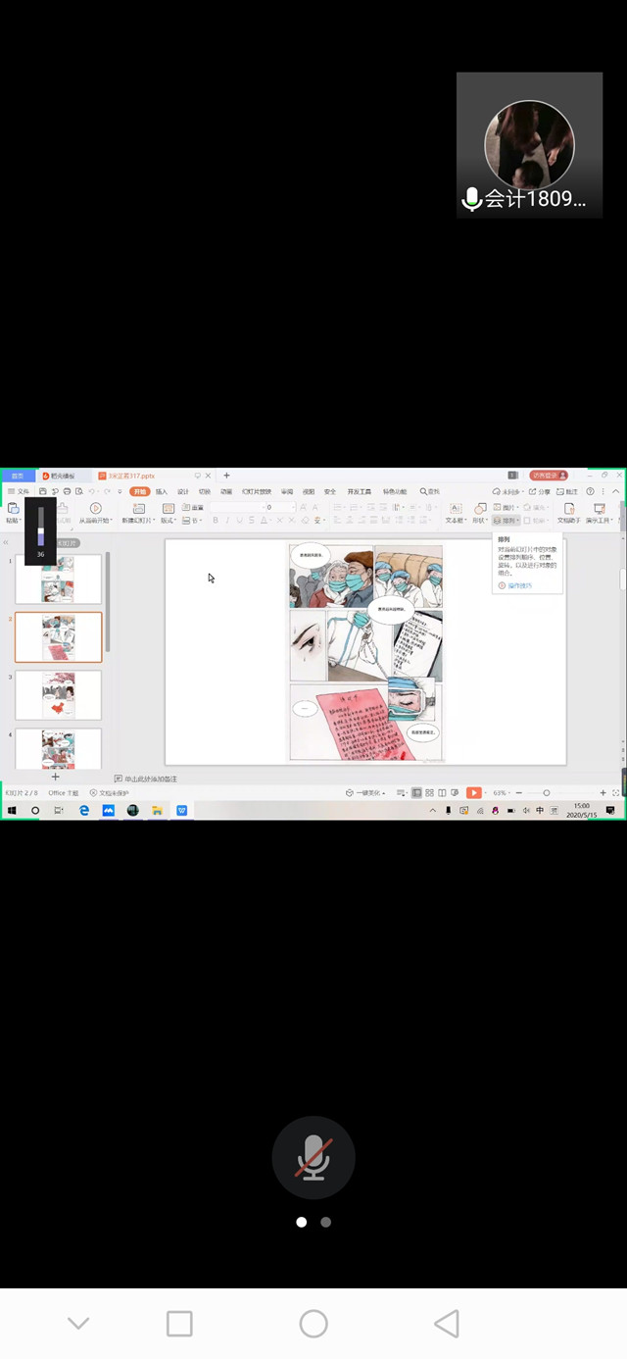This screenshot has height=1359, width=627.
Task: Click the undo arrow icon
Action: 92,491
